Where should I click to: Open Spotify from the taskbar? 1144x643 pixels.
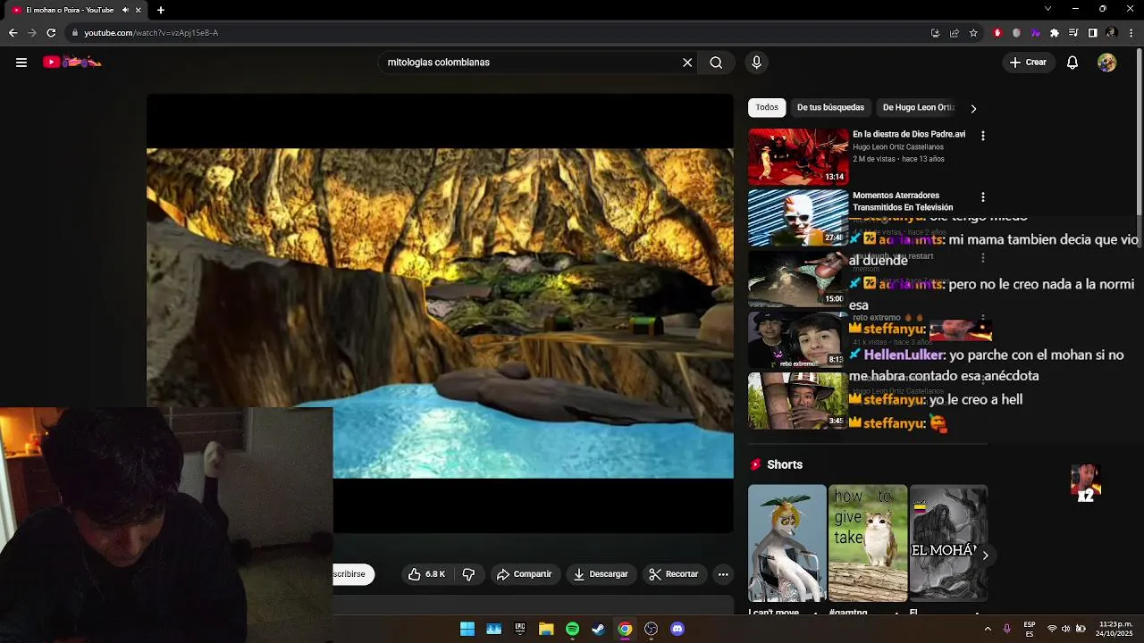572,629
